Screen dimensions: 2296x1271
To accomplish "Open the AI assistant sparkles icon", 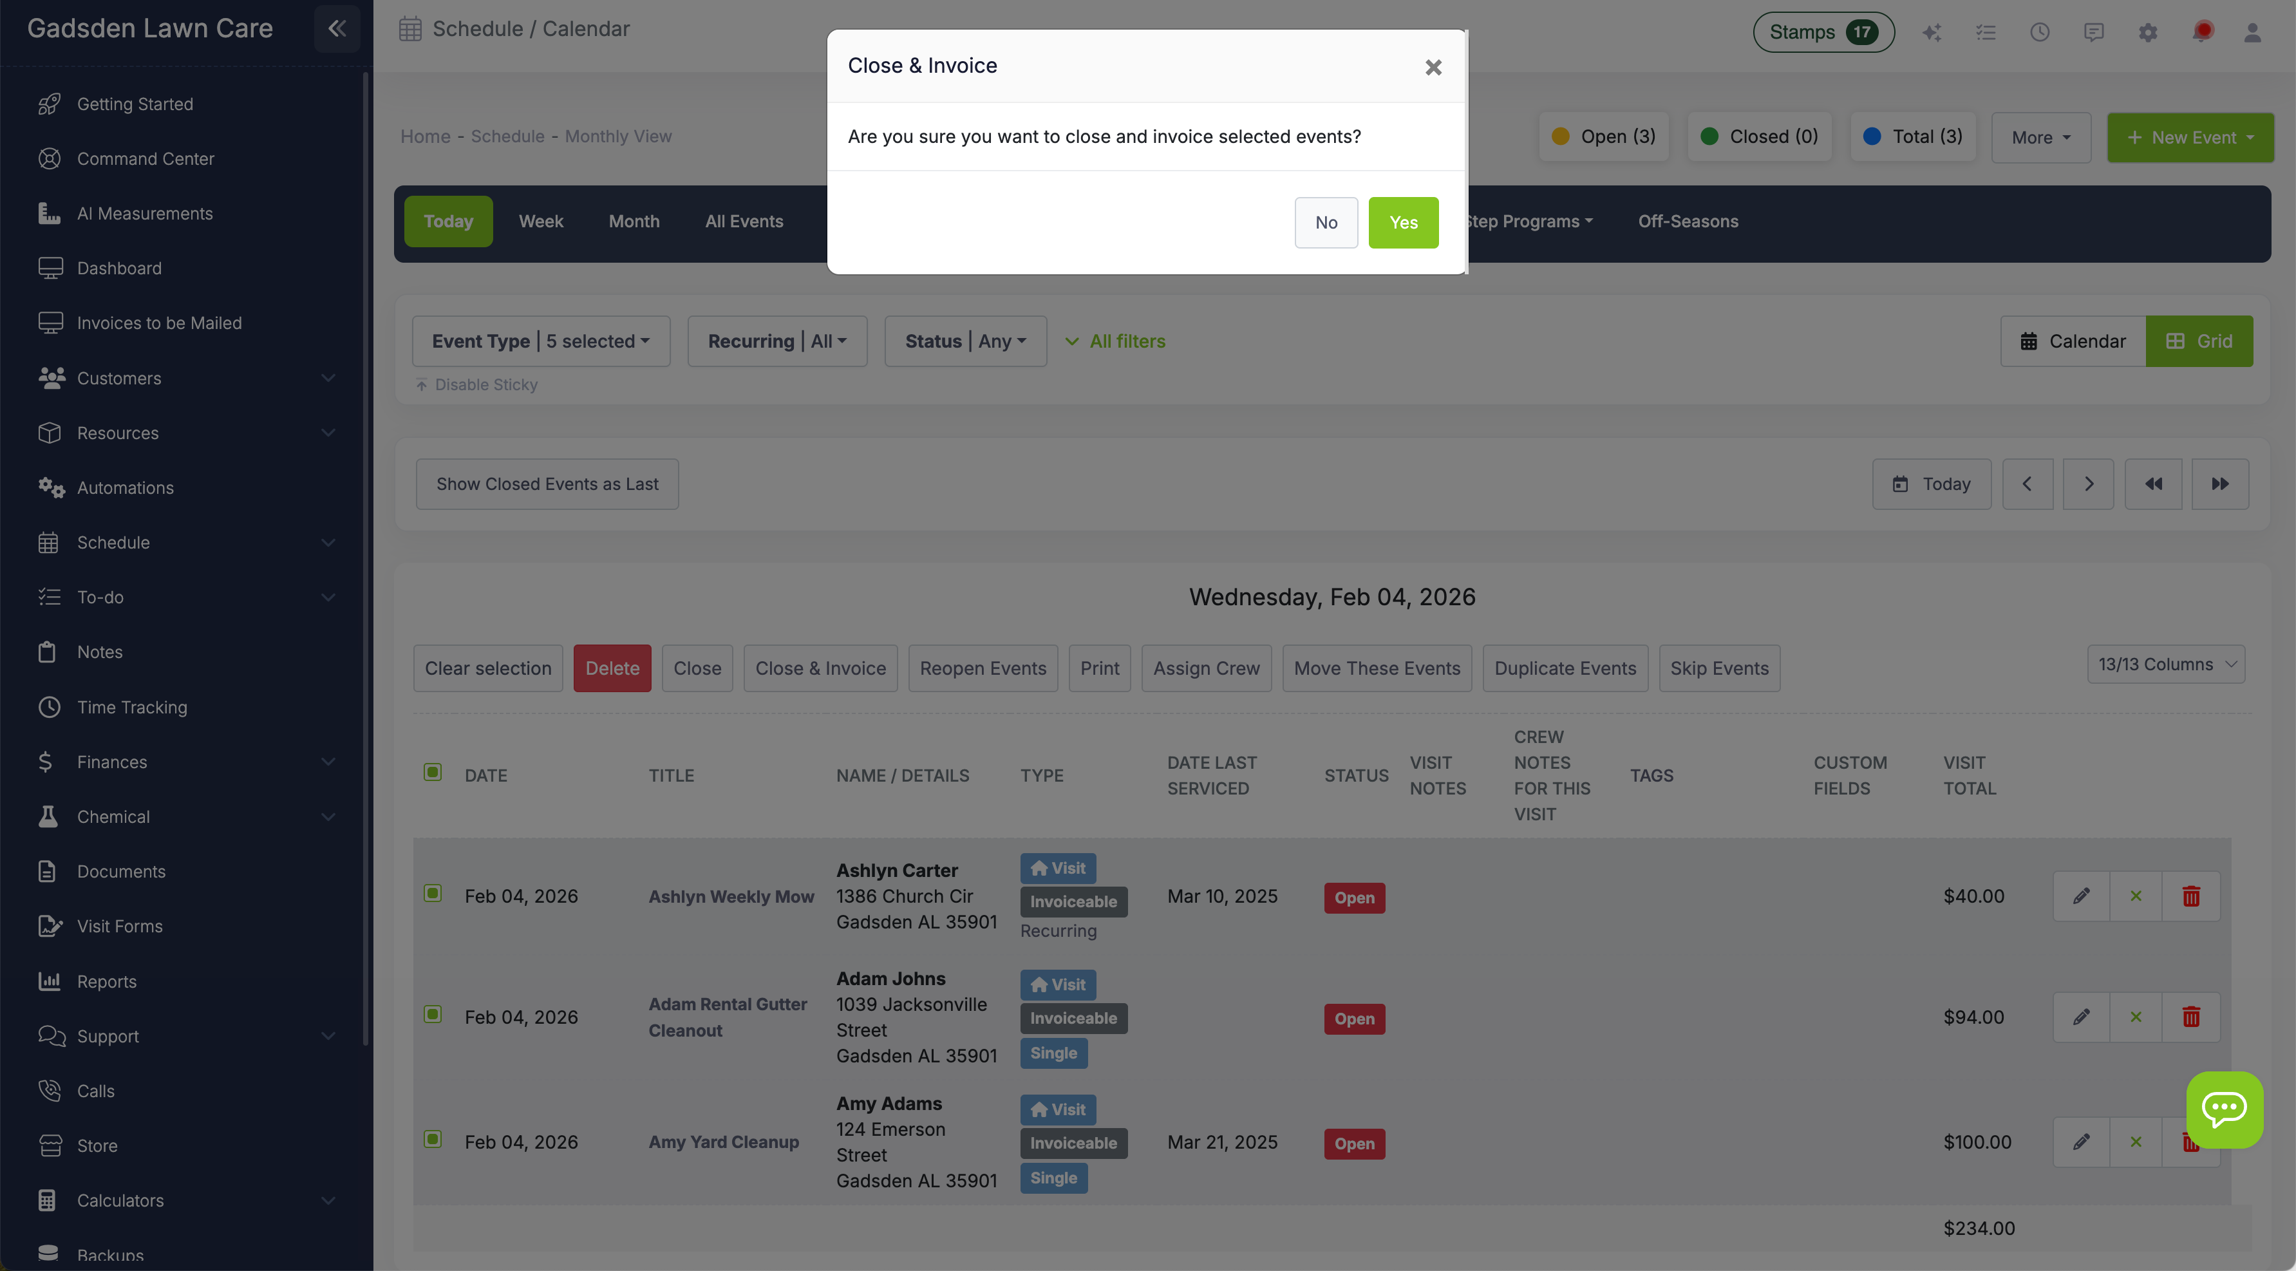I will pos(1932,32).
